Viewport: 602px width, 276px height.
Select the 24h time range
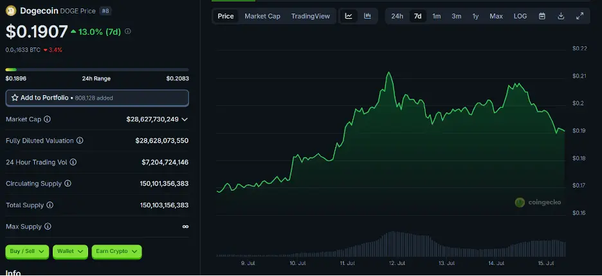pos(397,16)
